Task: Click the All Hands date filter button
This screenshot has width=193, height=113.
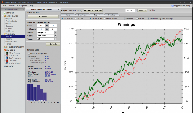Action: click(x=43, y=16)
